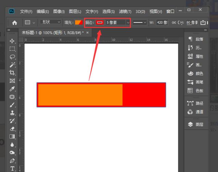Expand the stroke width 5 像素 dropdown
Image resolution: width=218 pixels, height=172 pixels.
coord(128,22)
